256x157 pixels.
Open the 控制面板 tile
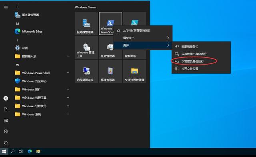134,54
